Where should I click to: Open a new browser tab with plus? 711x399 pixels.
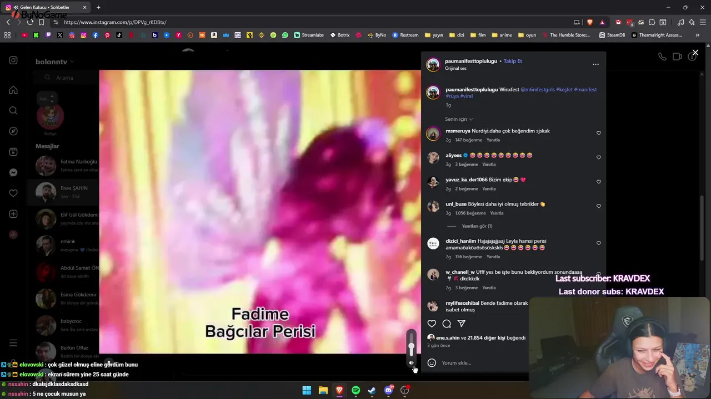98,7
